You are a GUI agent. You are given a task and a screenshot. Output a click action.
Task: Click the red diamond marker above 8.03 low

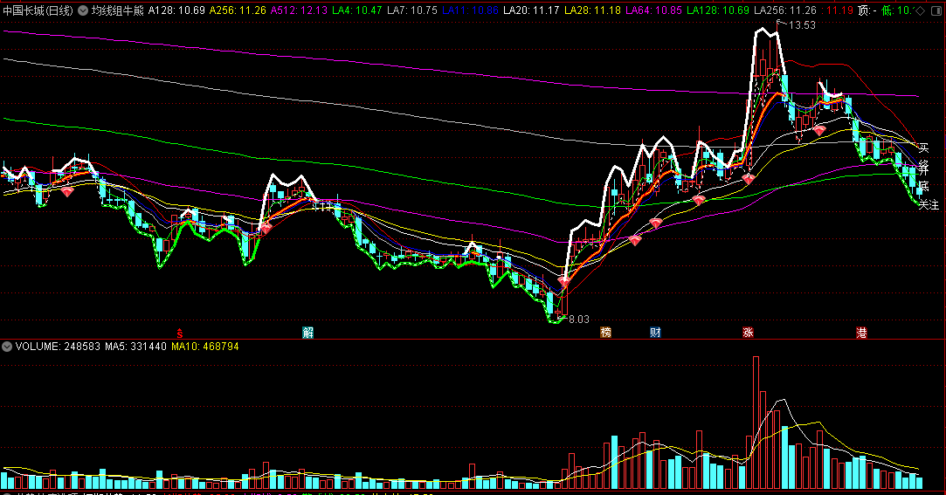pos(563,281)
